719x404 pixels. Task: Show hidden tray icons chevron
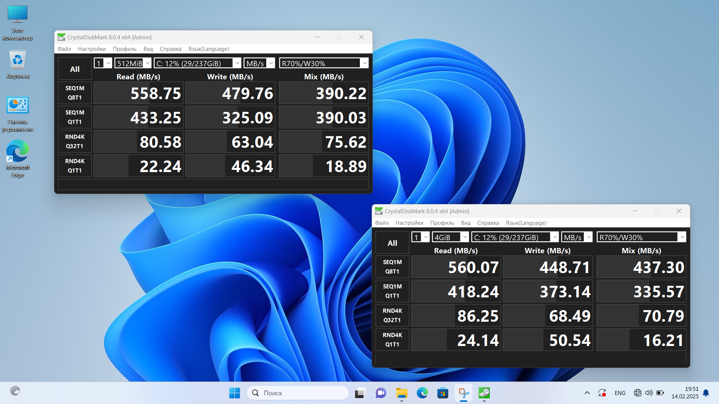pos(587,393)
